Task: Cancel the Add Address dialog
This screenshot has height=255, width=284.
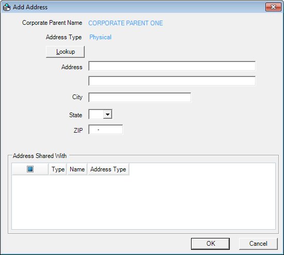Action: [258, 244]
